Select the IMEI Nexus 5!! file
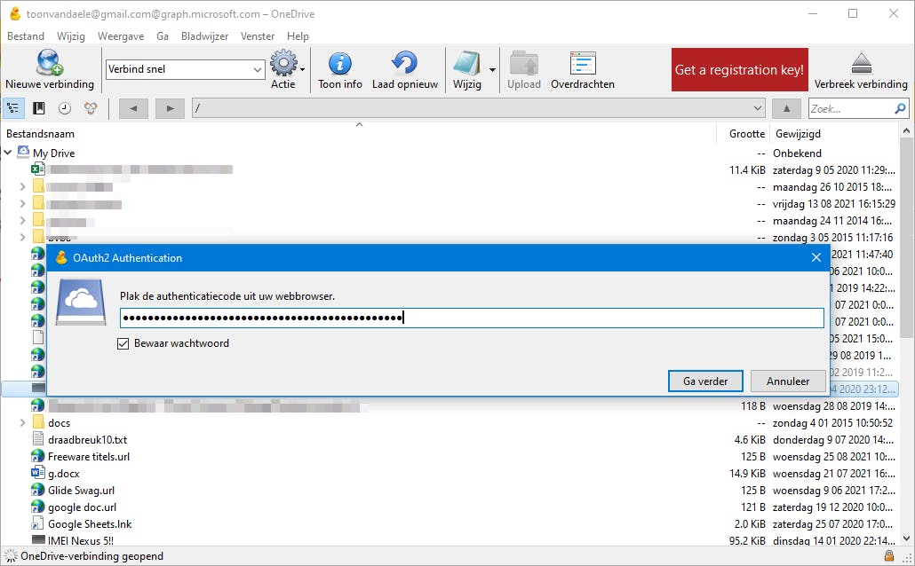Viewport: 915px width, 566px height. coord(81,540)
